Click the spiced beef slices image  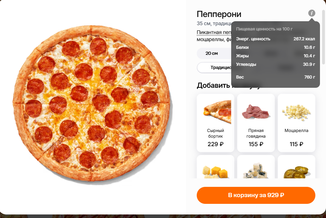tap(256, 112)
